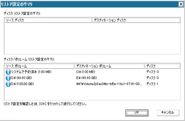Click the ソース ボリューム column header

coord(40,66)
